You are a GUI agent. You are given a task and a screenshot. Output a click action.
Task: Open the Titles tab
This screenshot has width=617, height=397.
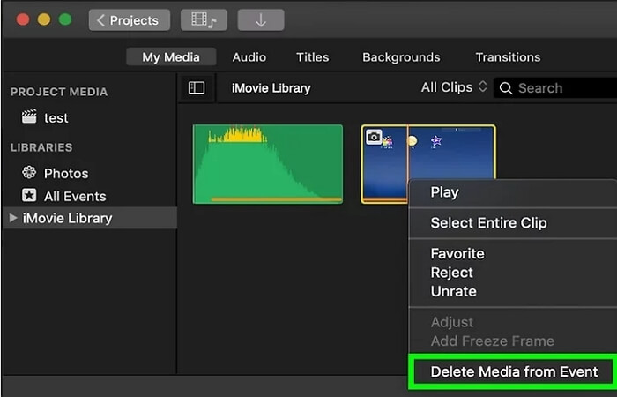pos(312,57)
